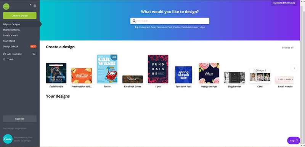Click the green Create a design button

[20, 16]
